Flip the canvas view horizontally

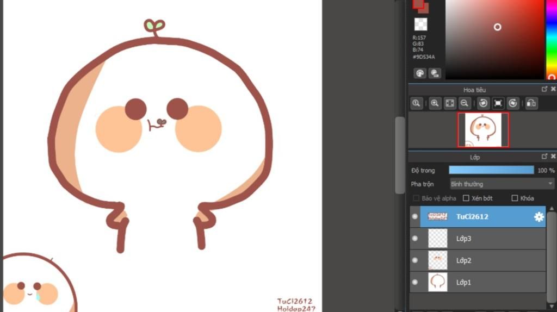[x=531, y=103]
